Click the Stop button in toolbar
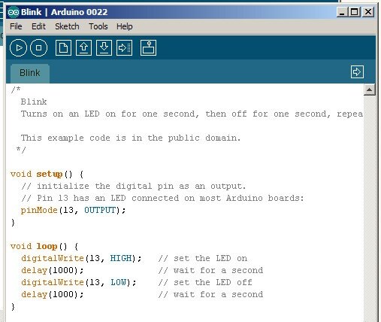 click(x=38, y=47)
